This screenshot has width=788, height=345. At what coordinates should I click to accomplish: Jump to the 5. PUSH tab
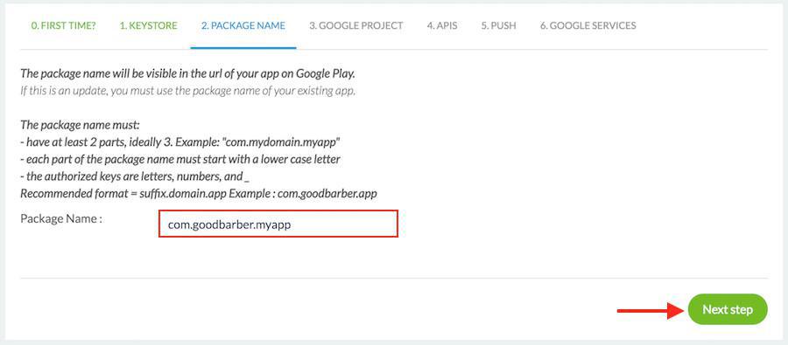[x=498, y=25]
